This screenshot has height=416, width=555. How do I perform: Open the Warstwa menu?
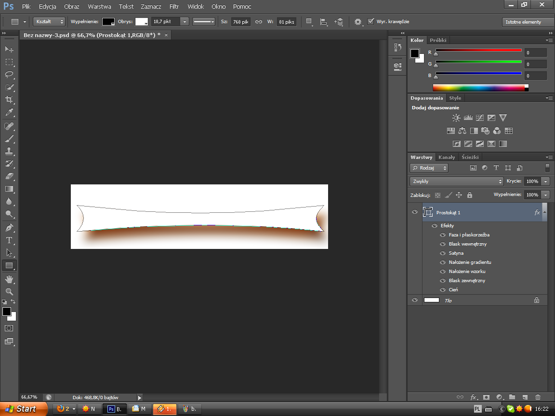pyautogui.click(x=99, y=6)
